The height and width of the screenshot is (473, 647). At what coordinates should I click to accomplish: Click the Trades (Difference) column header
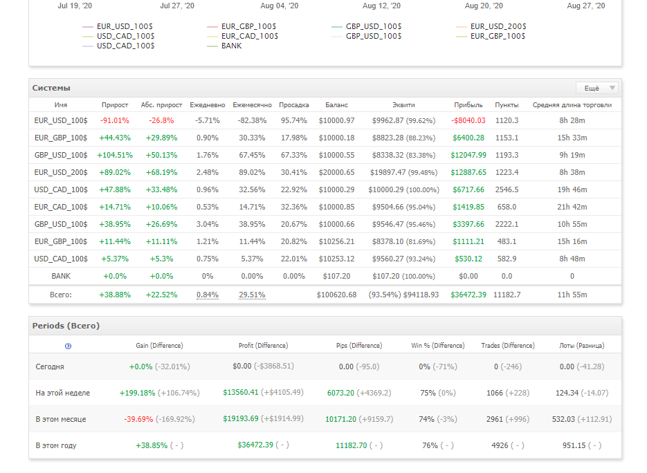pyautogui.click(x=507, y=346)
